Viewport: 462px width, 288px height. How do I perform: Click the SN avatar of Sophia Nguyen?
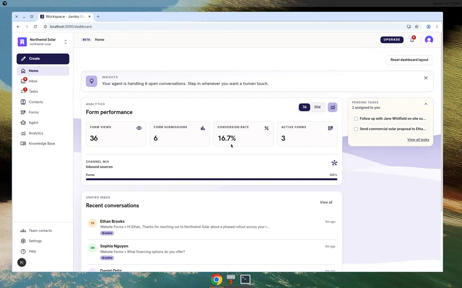[x=92, y=248]
